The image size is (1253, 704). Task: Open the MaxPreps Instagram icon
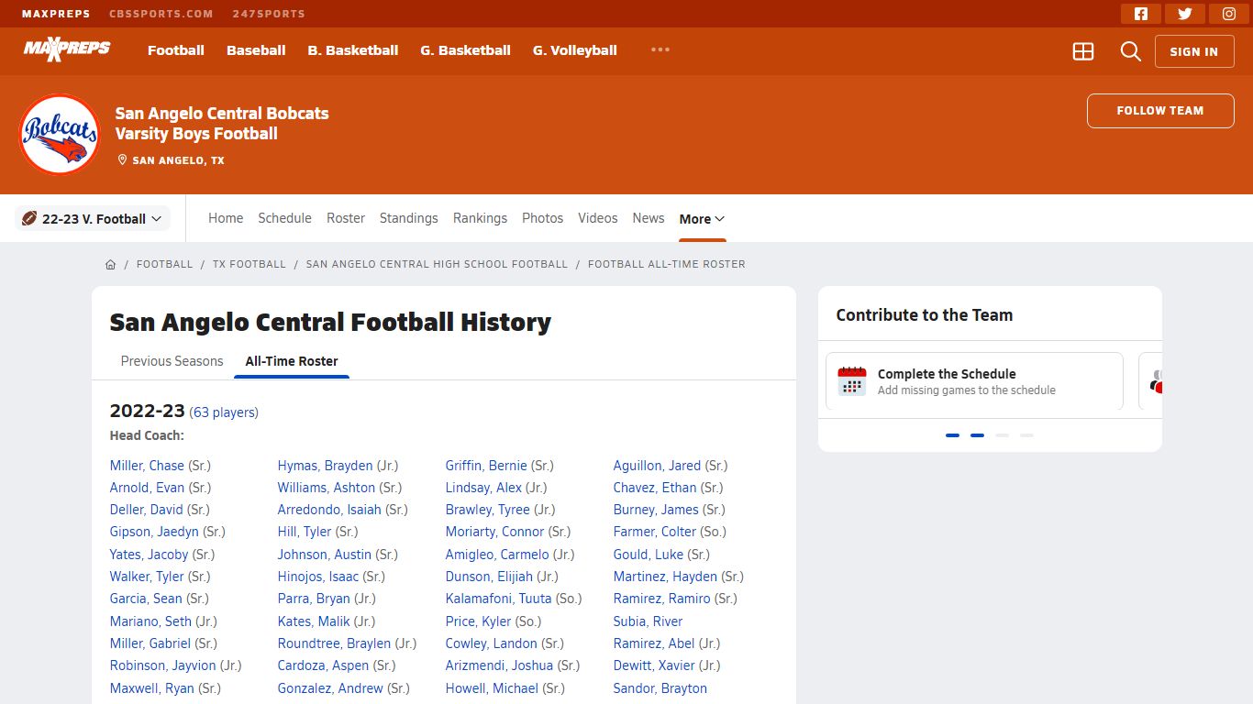pyautogui.click(x=1229, y=14)
